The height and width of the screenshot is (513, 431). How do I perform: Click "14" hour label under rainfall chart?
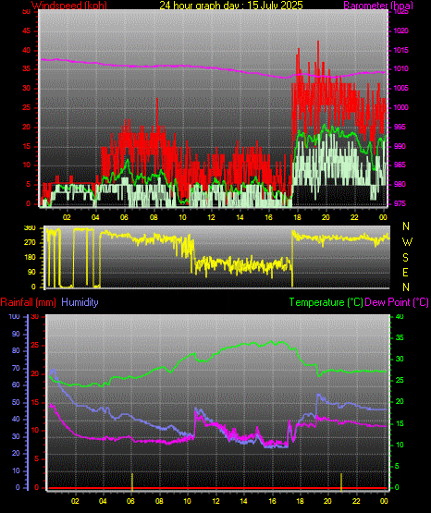tap(243, 501)
